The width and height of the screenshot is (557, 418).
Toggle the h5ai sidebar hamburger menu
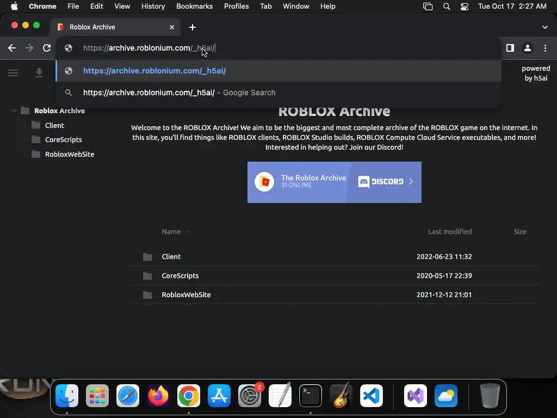13,73
